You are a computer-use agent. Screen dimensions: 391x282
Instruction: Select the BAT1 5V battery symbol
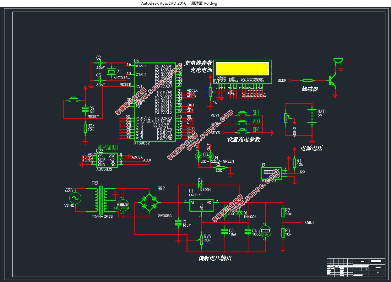(x=312, y=117)
